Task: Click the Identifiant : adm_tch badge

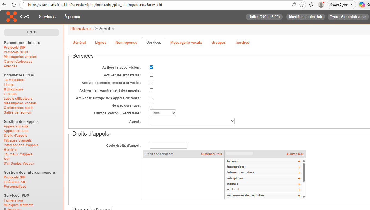Action: pos(305,17)
